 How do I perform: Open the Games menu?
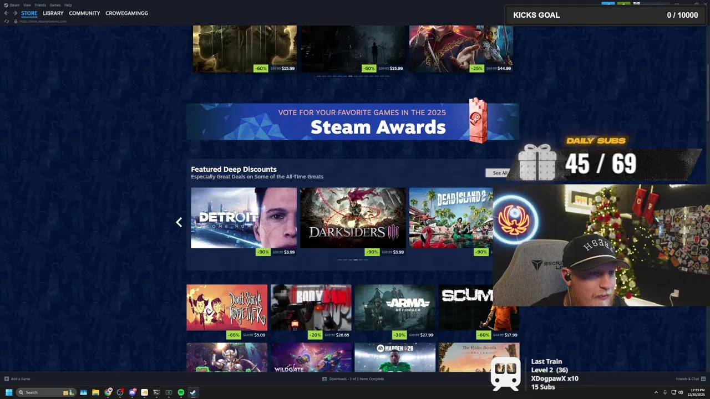click(55, 5)
